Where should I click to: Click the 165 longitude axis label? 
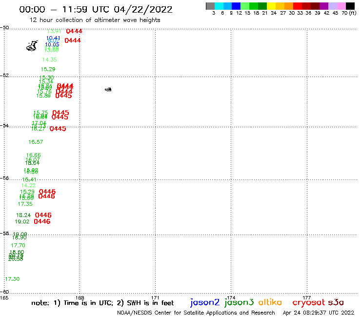[4, 298]
